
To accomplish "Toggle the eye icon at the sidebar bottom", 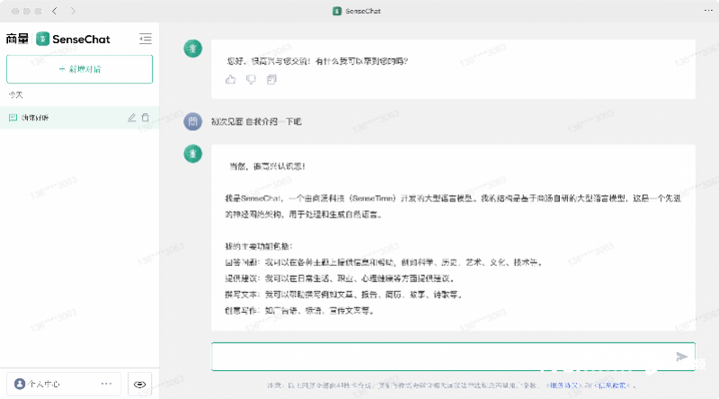I will point(140,384).
